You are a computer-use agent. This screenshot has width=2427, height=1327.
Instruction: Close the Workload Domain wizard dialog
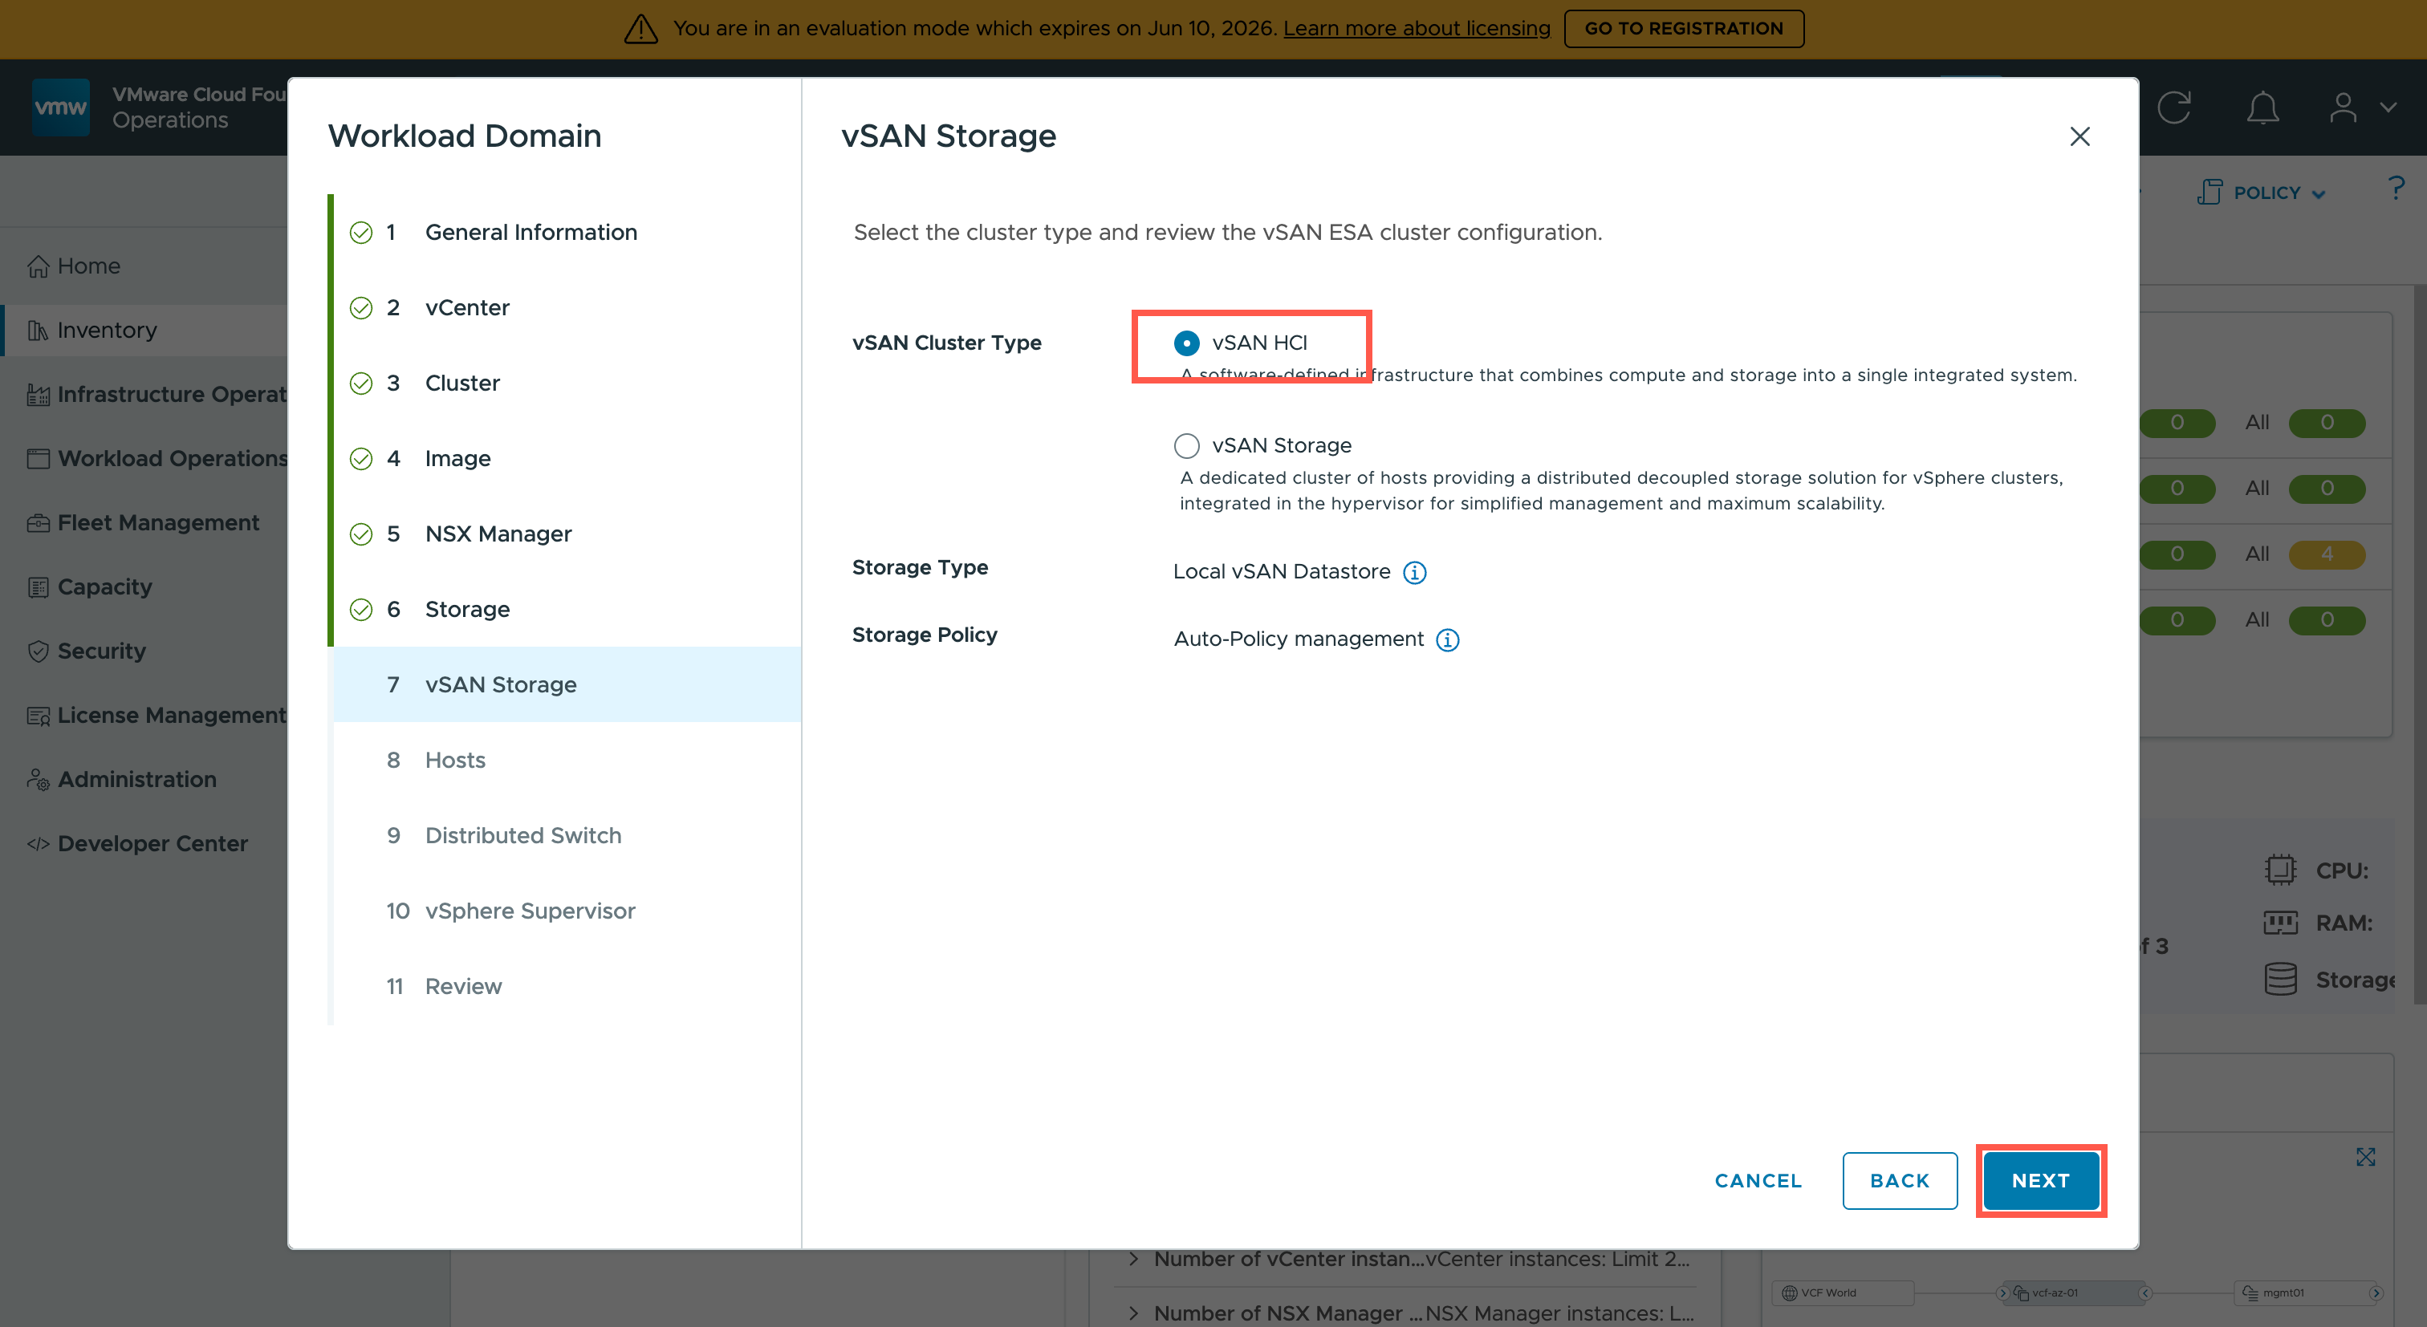tap(2079, 136)
